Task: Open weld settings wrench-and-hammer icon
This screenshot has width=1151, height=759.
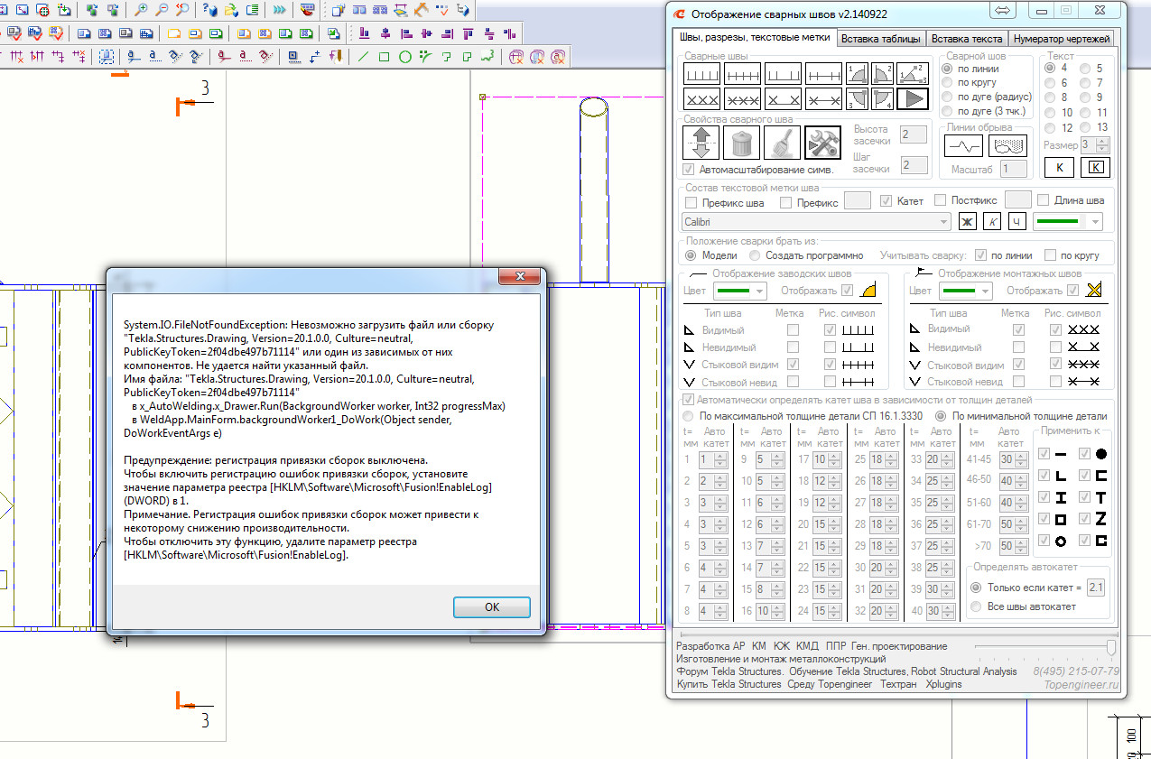Action: point(822,144)
